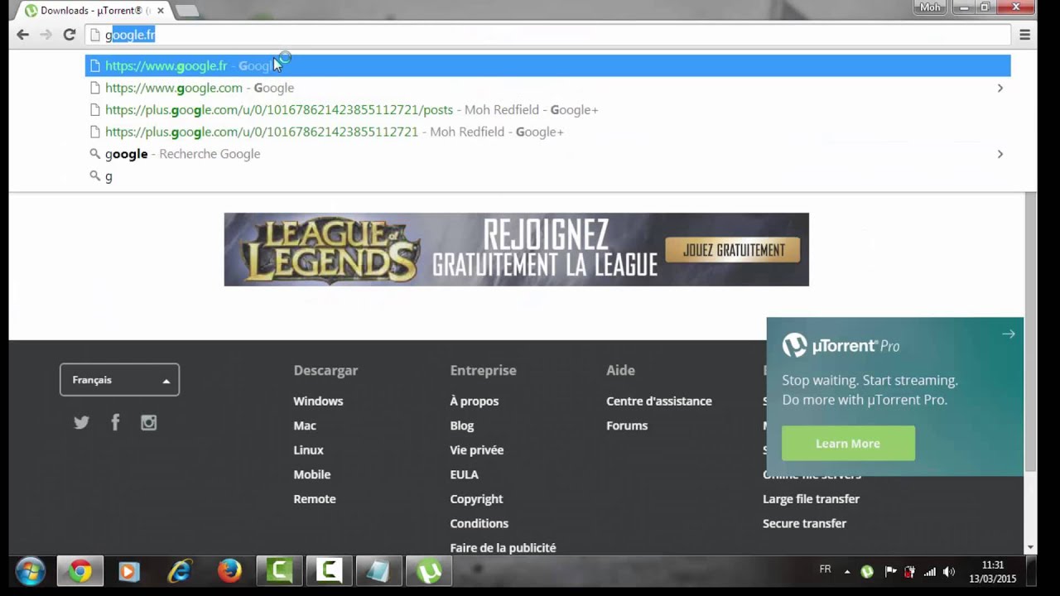Close the Downloads - µTorrent tab
The image size is (1060, 596).
(x=161, y=11)
